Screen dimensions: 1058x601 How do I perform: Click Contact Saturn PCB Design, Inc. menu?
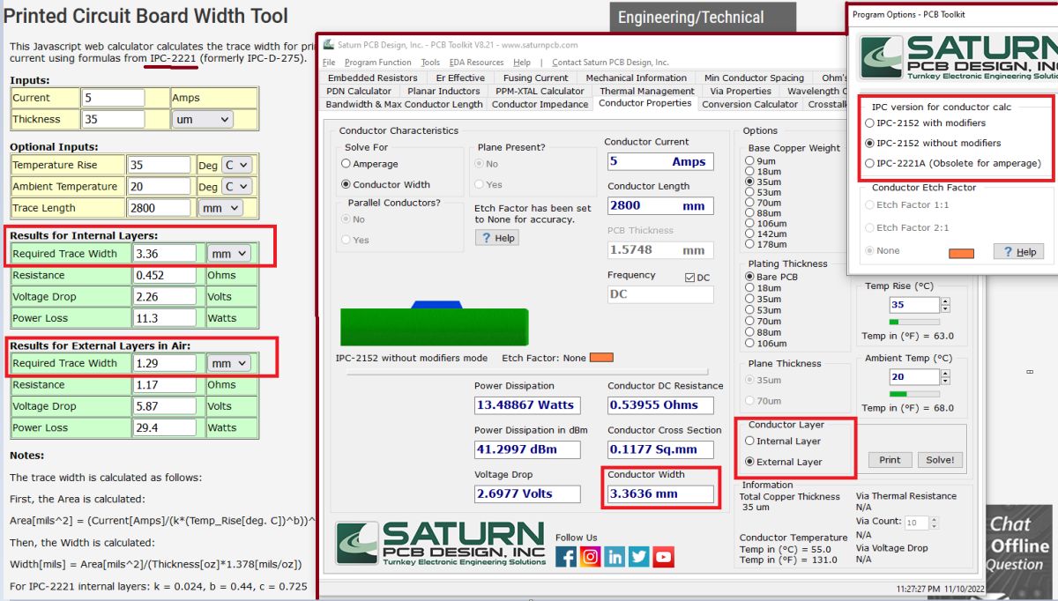[610, 63]
